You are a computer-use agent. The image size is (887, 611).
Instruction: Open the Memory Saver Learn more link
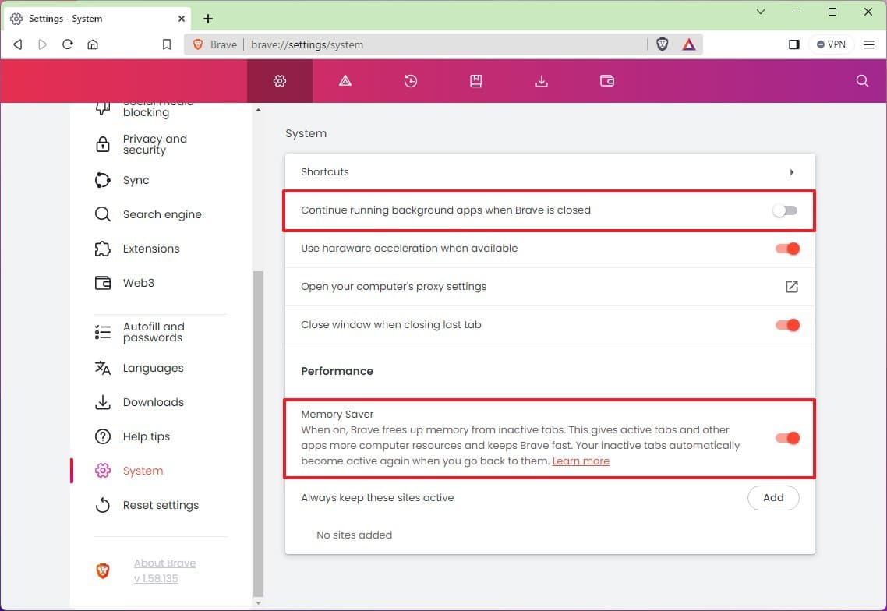[581, 461]
